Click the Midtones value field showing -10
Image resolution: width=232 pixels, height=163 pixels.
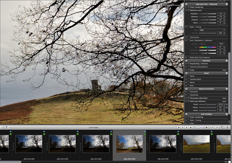220,17
